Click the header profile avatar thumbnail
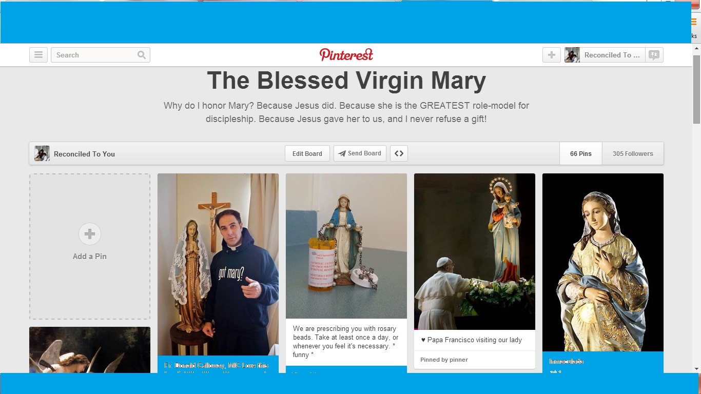 (572, 55)
